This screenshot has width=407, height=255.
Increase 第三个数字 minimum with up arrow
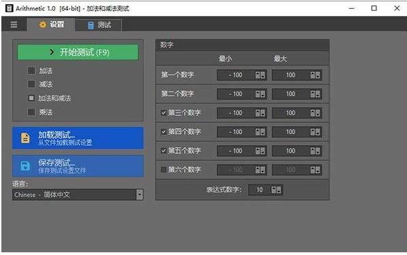click(x=258, y=113)
